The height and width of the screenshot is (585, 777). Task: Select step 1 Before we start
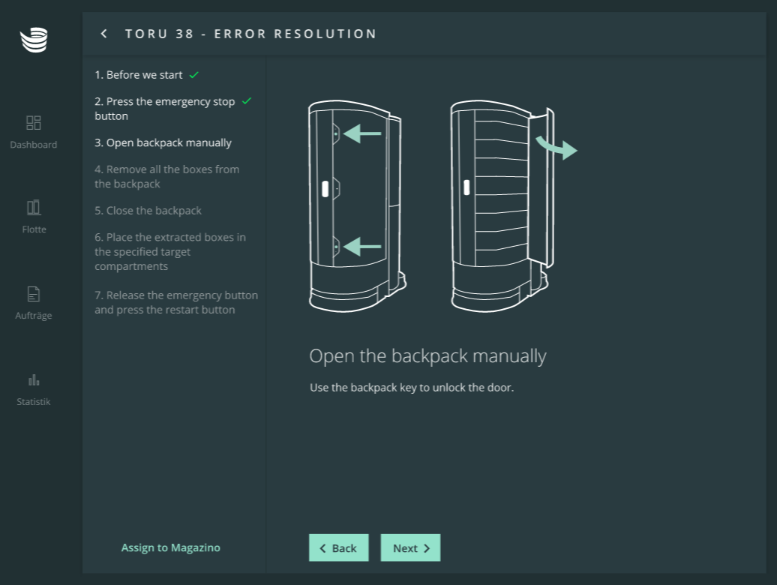click(x=138, y=75)
